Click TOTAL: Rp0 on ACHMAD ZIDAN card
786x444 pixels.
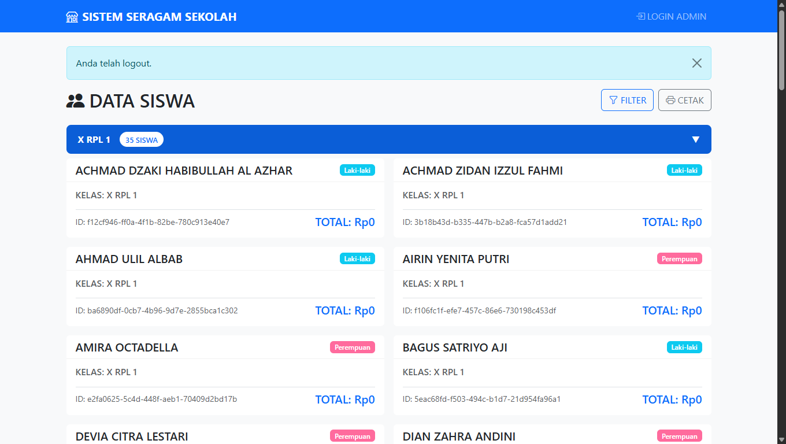coord(672,222)
